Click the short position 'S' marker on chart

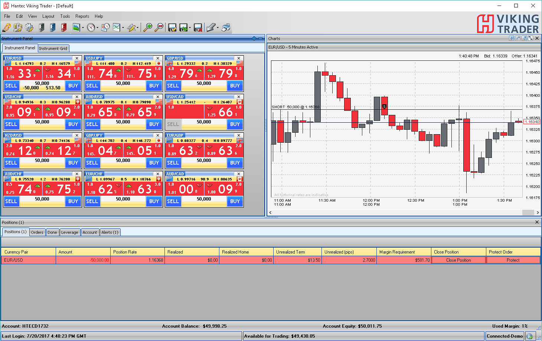pos(384,106)
